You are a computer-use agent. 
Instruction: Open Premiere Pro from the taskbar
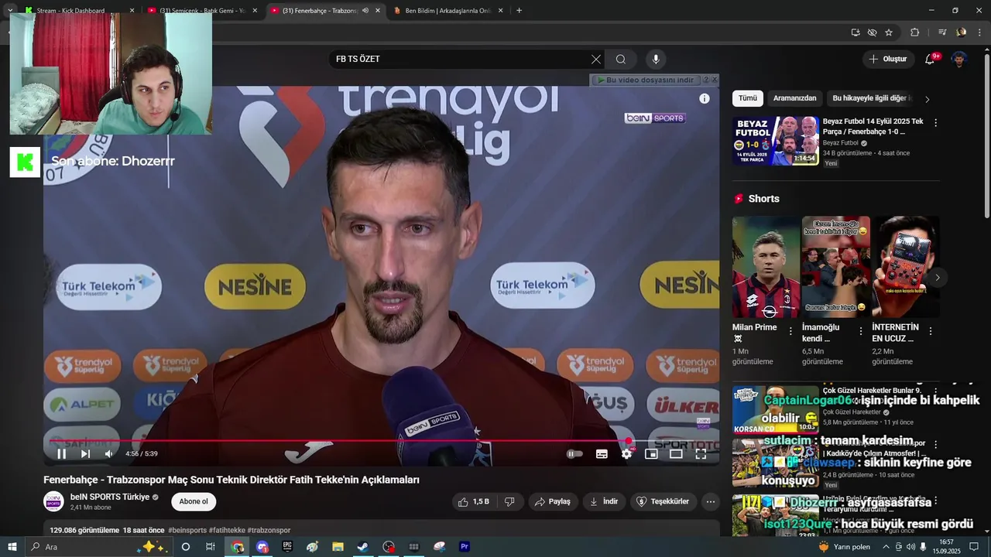(465, 547)
